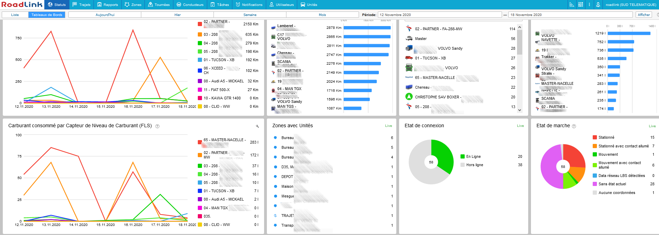This screenshot has height=235, width=659.
Task: Click purple swatch for 08 - Audi A5 - MICKAEL mileage
Action: pos(200,81)
